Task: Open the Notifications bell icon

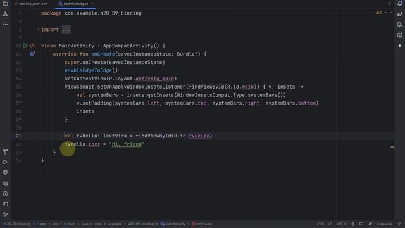Action: [400, 4]
